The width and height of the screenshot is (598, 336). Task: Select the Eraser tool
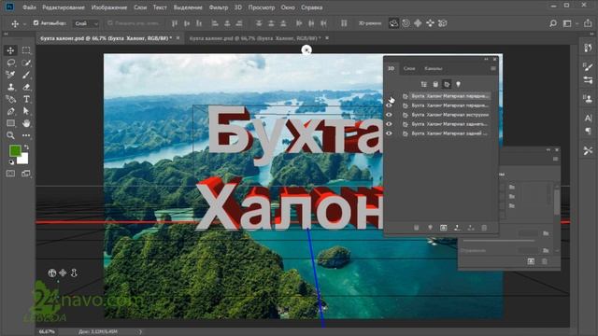pyautogui.click(x=26, y=87)
